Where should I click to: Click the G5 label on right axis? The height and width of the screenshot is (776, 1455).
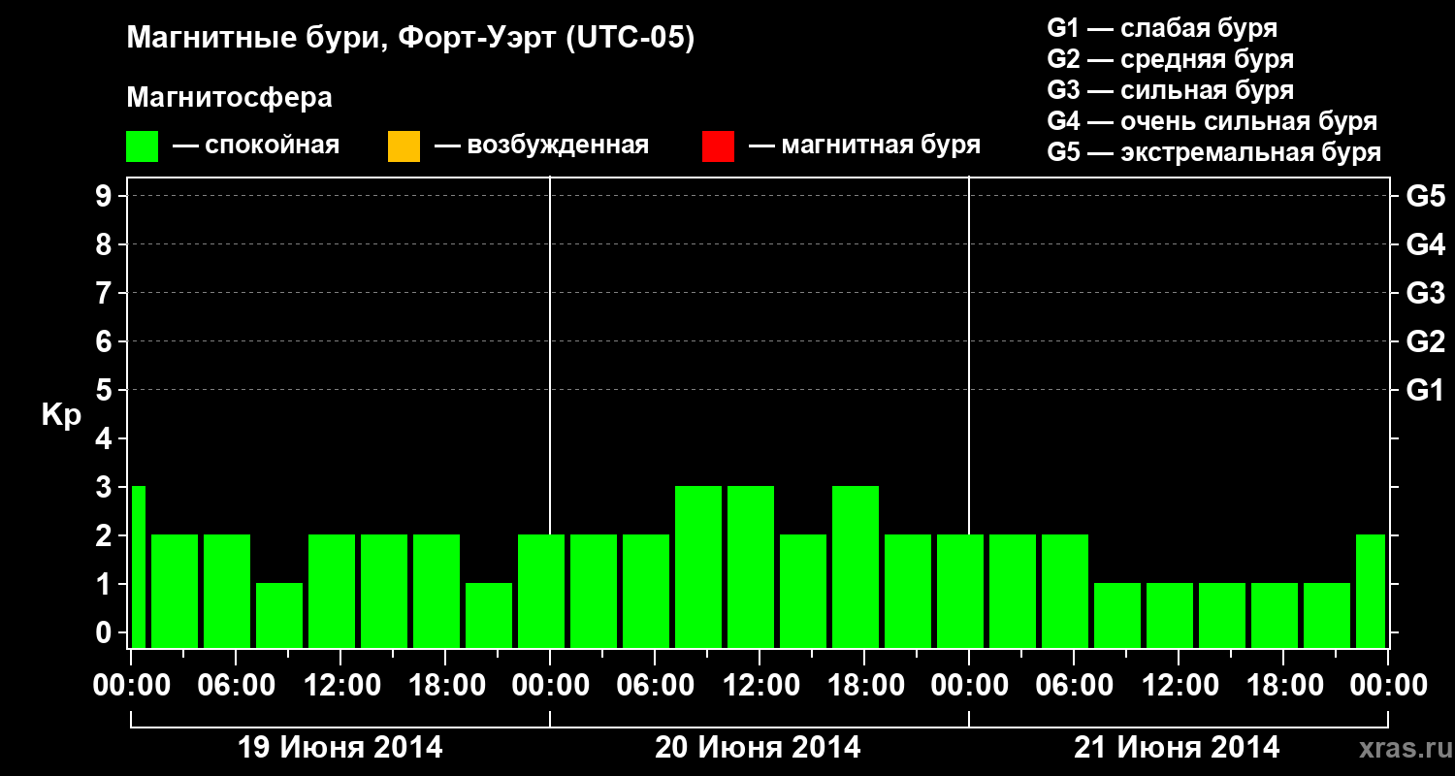(1426, 196)
